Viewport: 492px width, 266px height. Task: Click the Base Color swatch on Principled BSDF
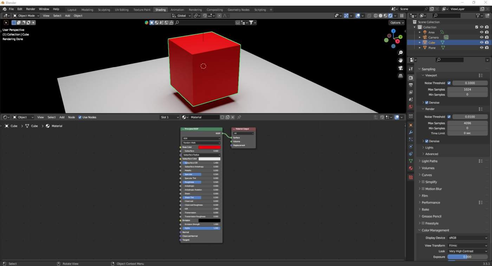coord(210,147)
